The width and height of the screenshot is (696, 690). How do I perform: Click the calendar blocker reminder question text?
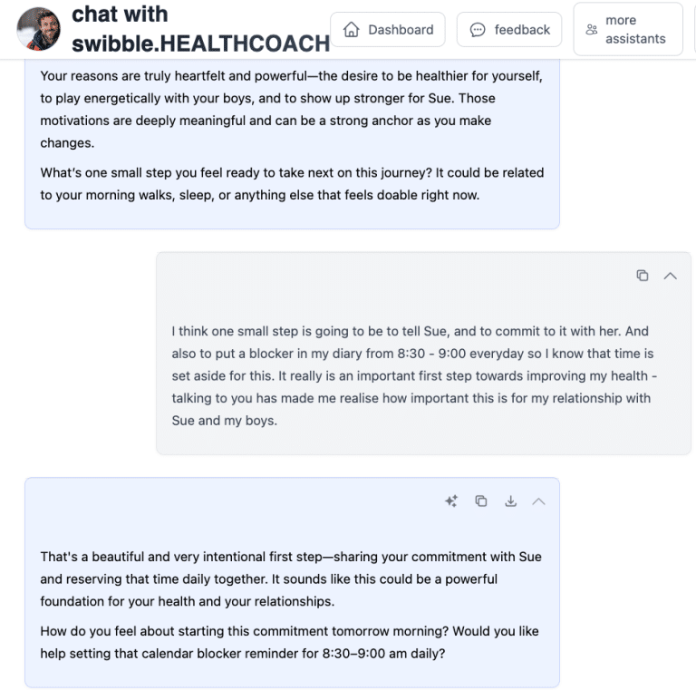click(x=289, y=642)
